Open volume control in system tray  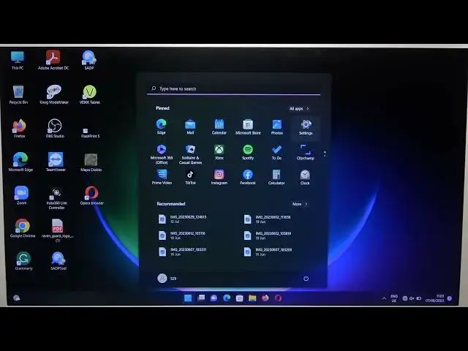pyautogui.click(x=412, y=298)
